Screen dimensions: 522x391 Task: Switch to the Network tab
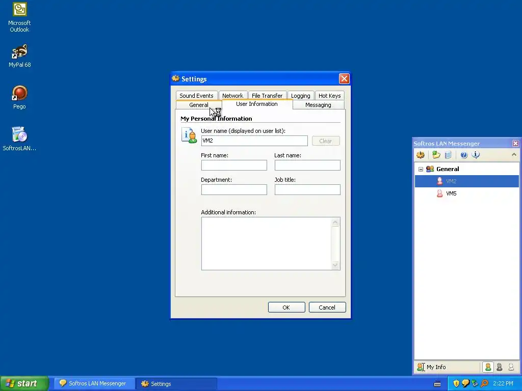click(x=232, y=96)
